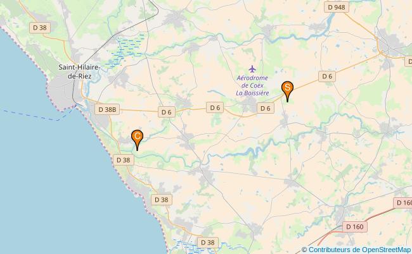The height and width of the screenshot is (254, 412).
Task: Click the D 38 shield near top left
Action: [x=40, y=28]
